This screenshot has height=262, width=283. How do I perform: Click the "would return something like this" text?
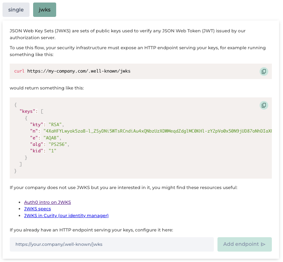pos(47,88)
